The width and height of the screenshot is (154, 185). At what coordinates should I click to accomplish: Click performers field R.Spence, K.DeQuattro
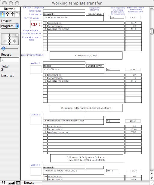click(x=86, y=108)
